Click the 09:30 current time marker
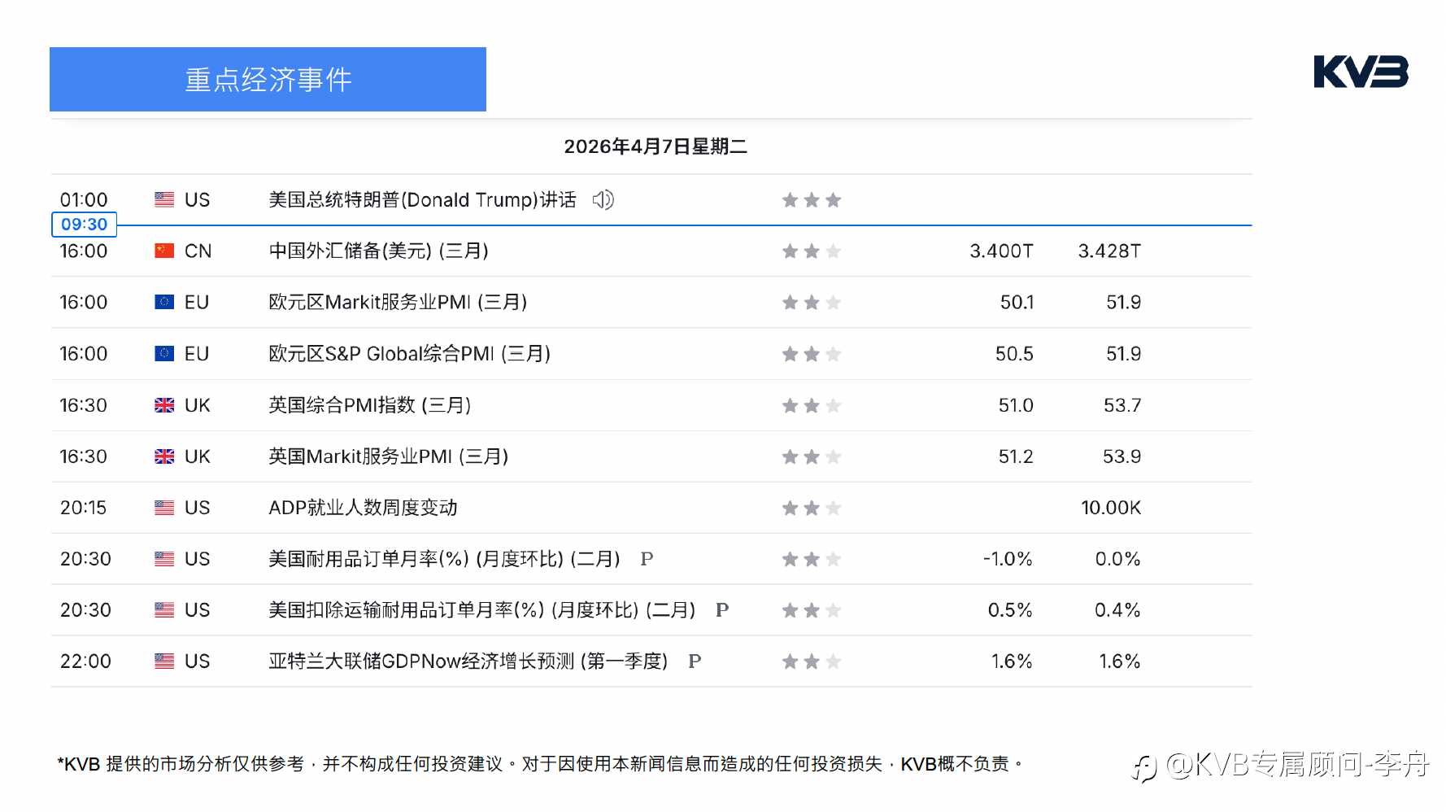 [84, 225]
